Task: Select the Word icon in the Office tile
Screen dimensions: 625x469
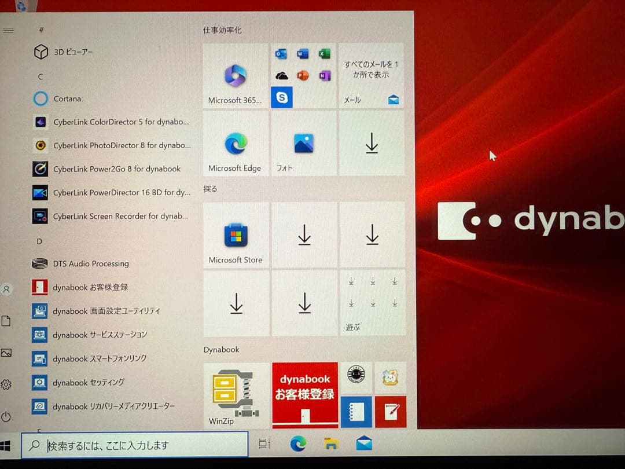Action: coord(303,53)
